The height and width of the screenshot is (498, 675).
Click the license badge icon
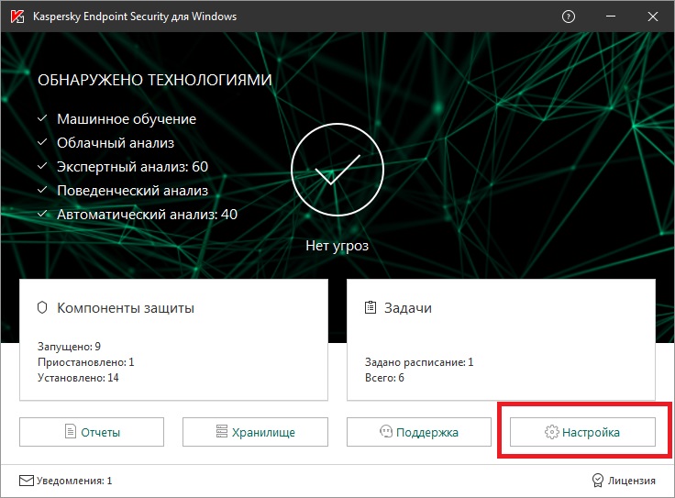[598, 481]
